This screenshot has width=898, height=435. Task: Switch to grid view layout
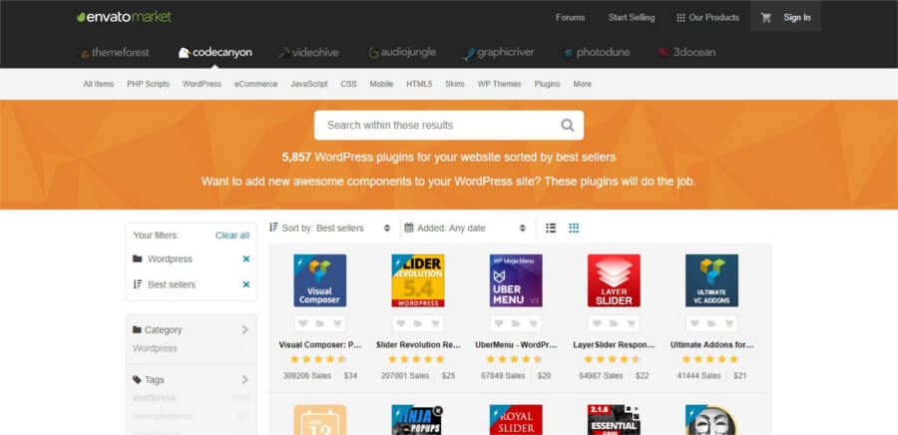(574, 228)
